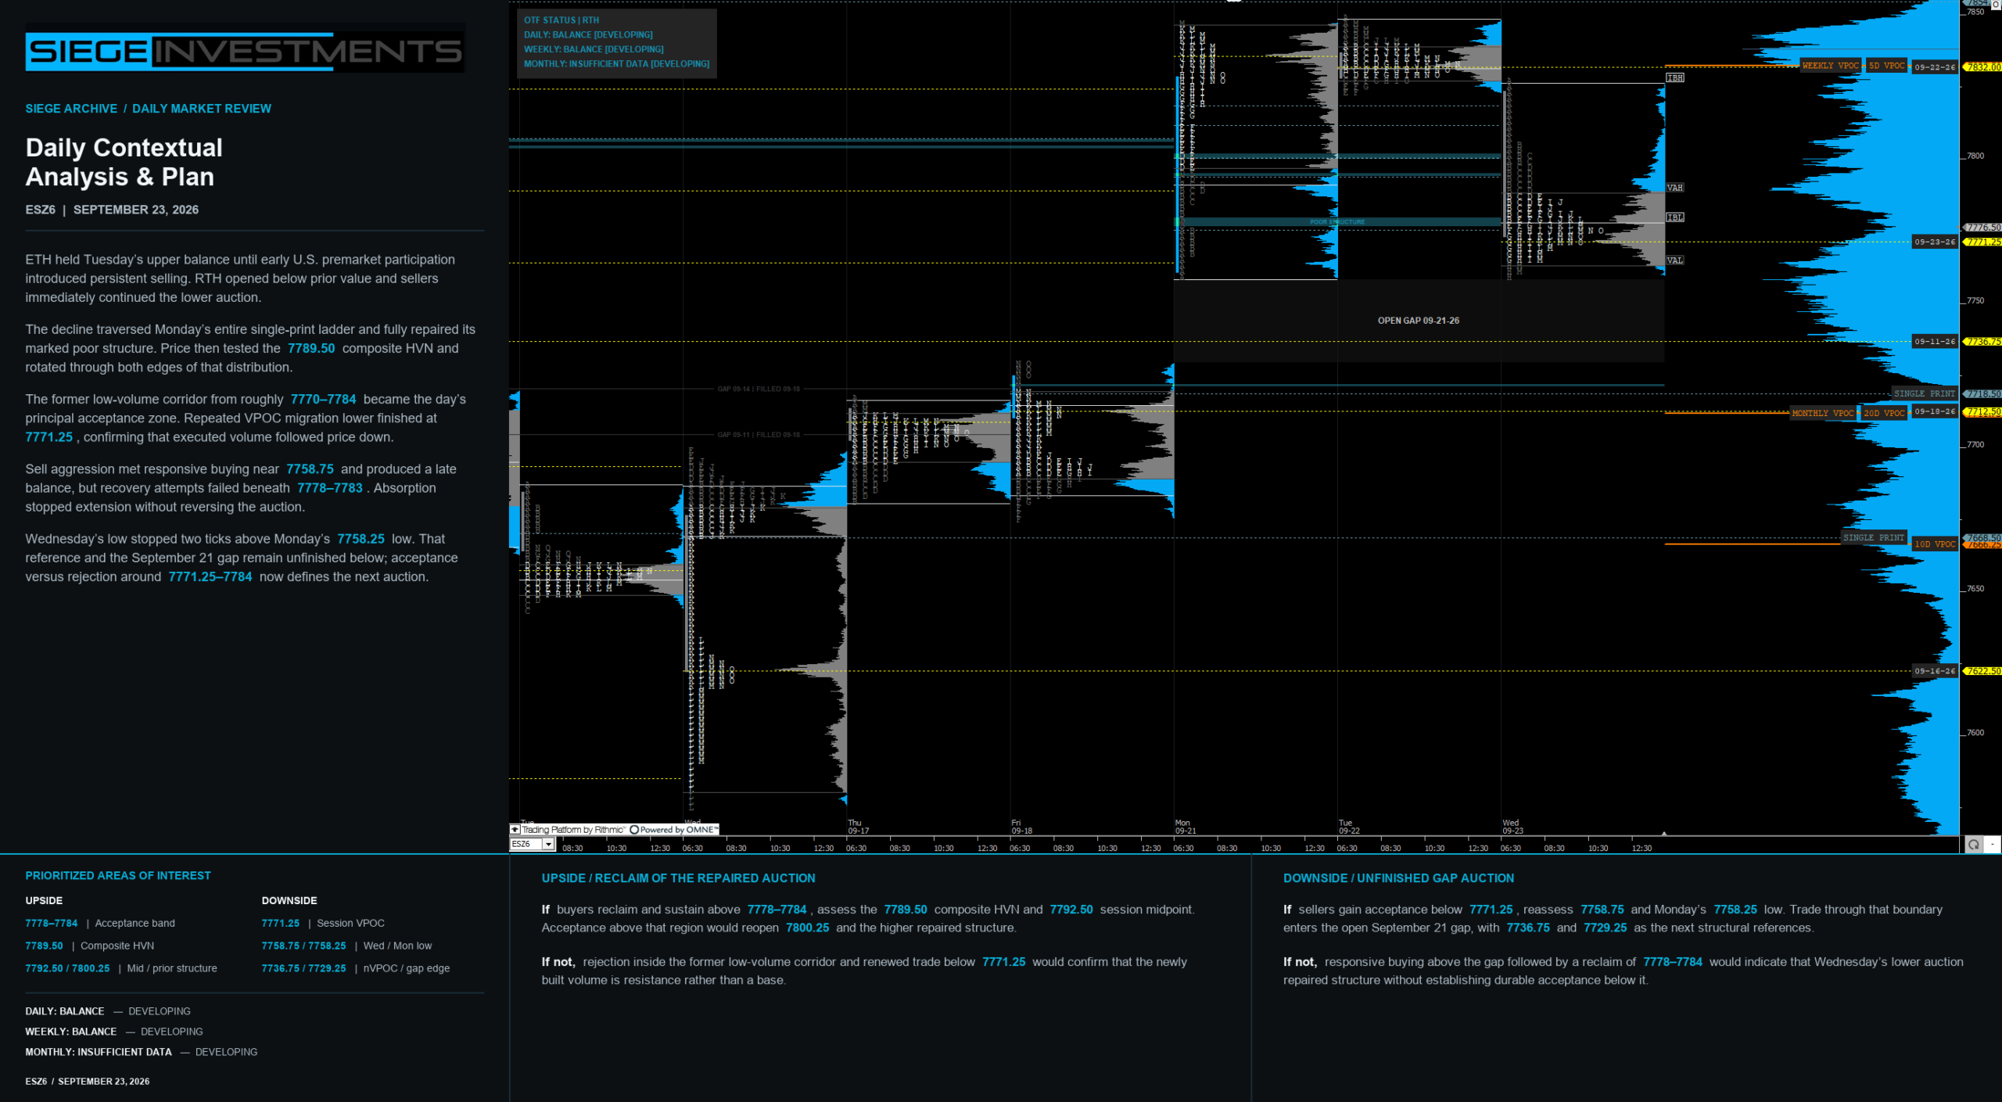Click the OPEN GAP 09-21-26 label

1418,321
